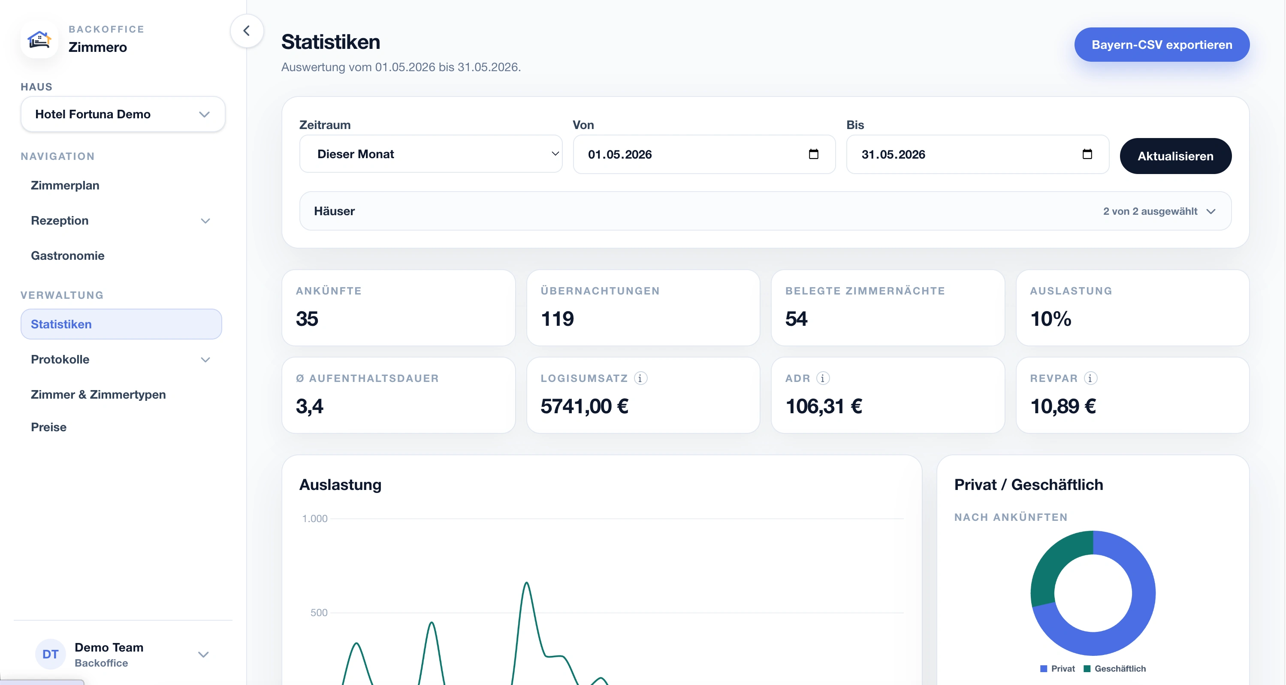The height and width of the screenshot is (685, 1286).
Task: Open the calendar picker in the Bis field
Action: pyautogui.click(x=1087, y=154)
